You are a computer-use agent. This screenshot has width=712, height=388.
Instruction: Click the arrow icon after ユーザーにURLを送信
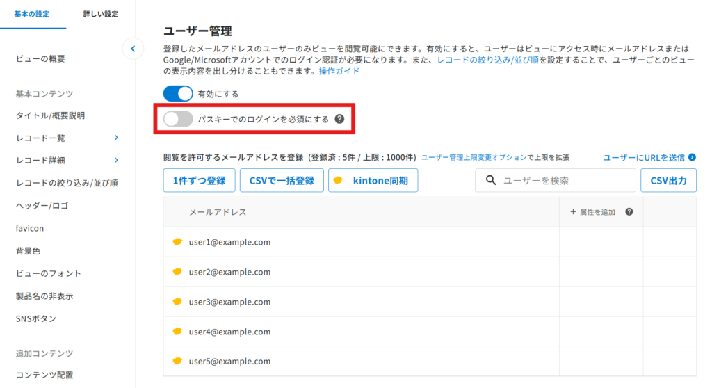692,157
